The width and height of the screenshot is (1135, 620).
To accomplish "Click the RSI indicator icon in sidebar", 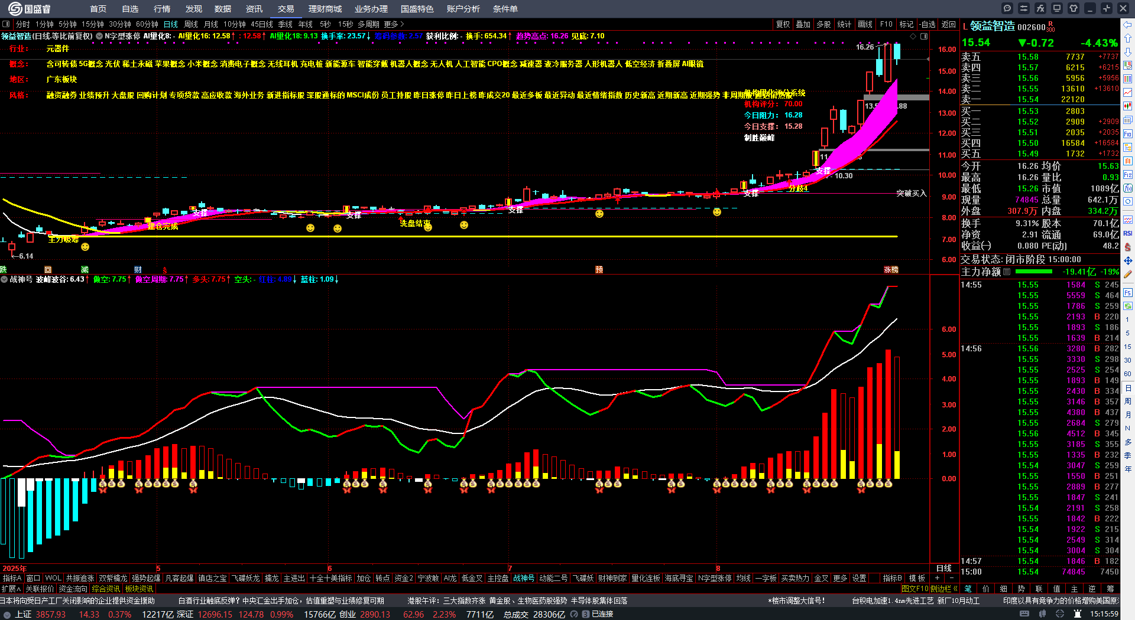I will point(1128,233).
